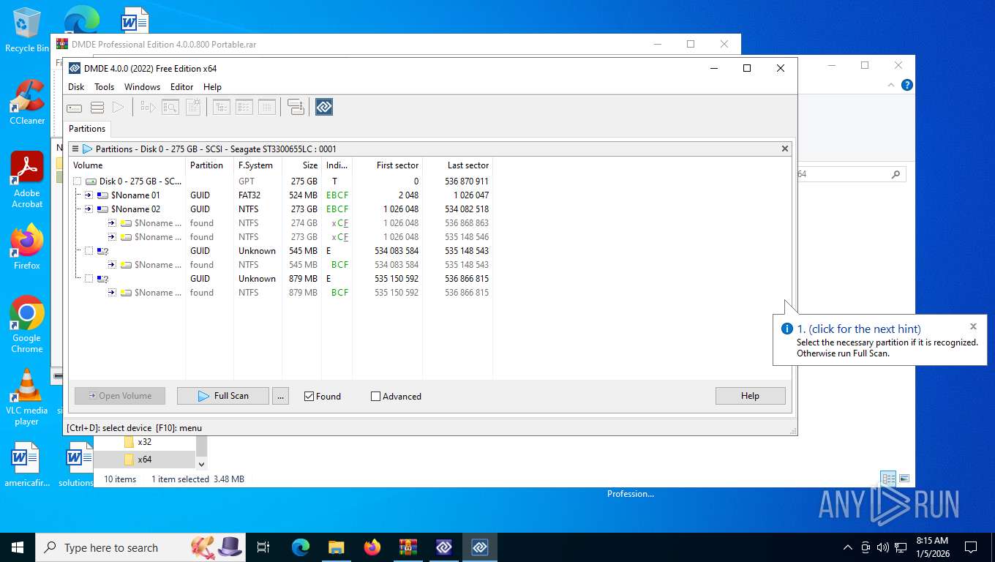Select the x64 folder in Explorer window
The width and height of the screenshot is (995, 562).
tap(145, 460)
